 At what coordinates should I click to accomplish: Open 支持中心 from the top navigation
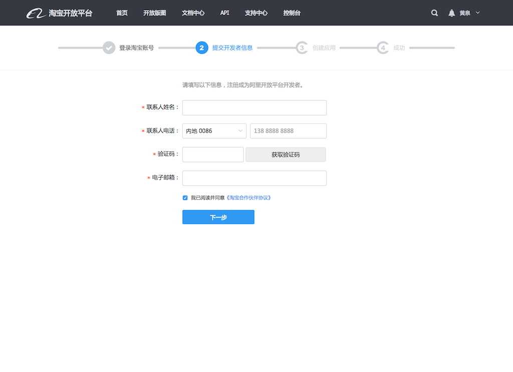click(x=256, y=14)
